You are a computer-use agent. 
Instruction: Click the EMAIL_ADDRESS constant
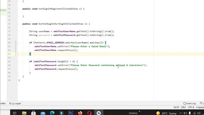point(55,42)
